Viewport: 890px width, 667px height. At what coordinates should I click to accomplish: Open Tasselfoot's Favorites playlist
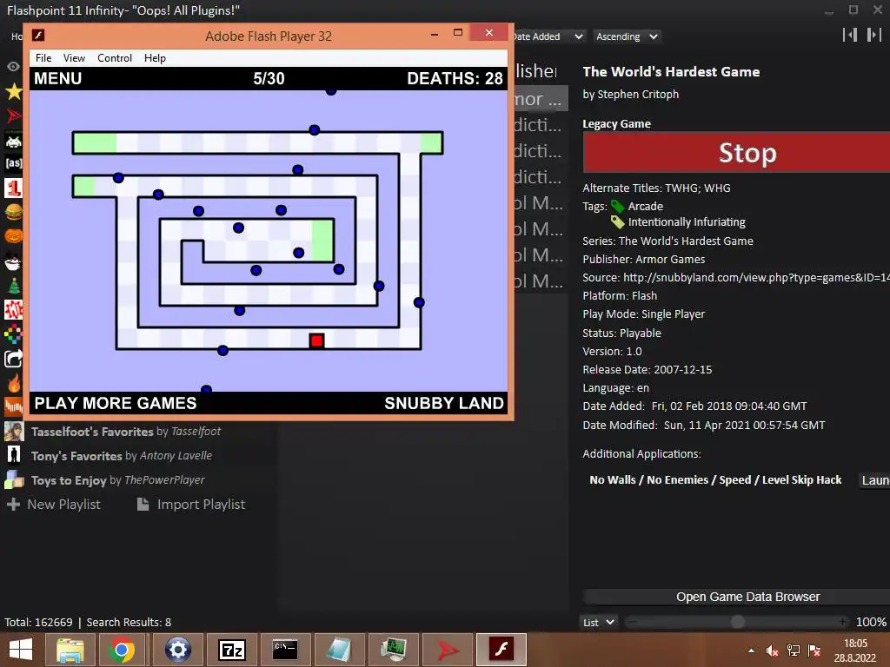[125, 432]
